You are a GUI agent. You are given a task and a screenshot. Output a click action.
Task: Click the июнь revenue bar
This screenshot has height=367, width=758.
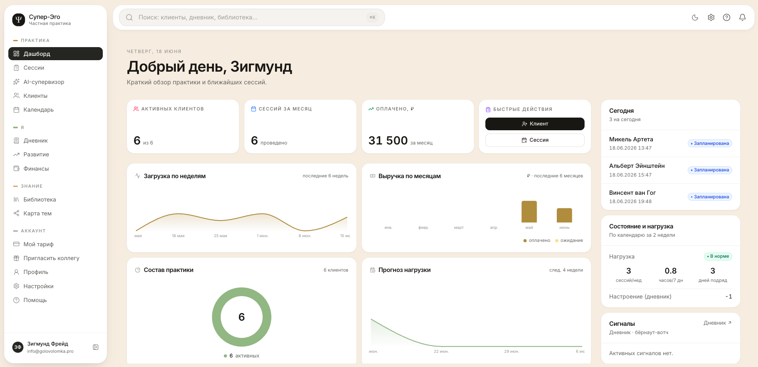[x=564, y=215]
